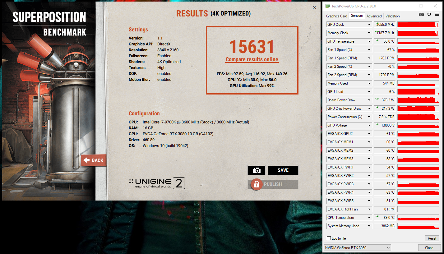Click the GPU-Z Close button
The height and width of the screenshot is (254, 444).
[429, 248]
